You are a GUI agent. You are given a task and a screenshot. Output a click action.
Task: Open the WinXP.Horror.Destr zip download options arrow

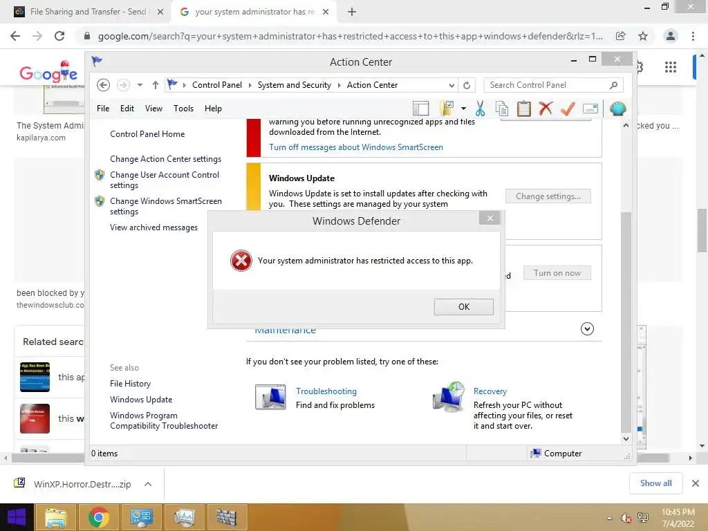pyautogui.click(x=148, y=484)
